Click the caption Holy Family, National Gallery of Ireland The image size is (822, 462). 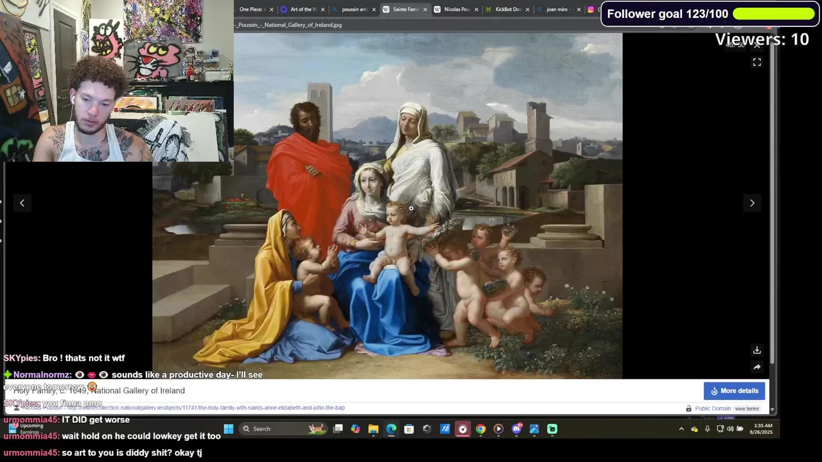point(99,390)
